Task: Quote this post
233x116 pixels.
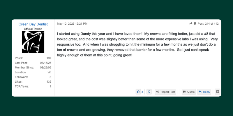Action: coord(189,92)
